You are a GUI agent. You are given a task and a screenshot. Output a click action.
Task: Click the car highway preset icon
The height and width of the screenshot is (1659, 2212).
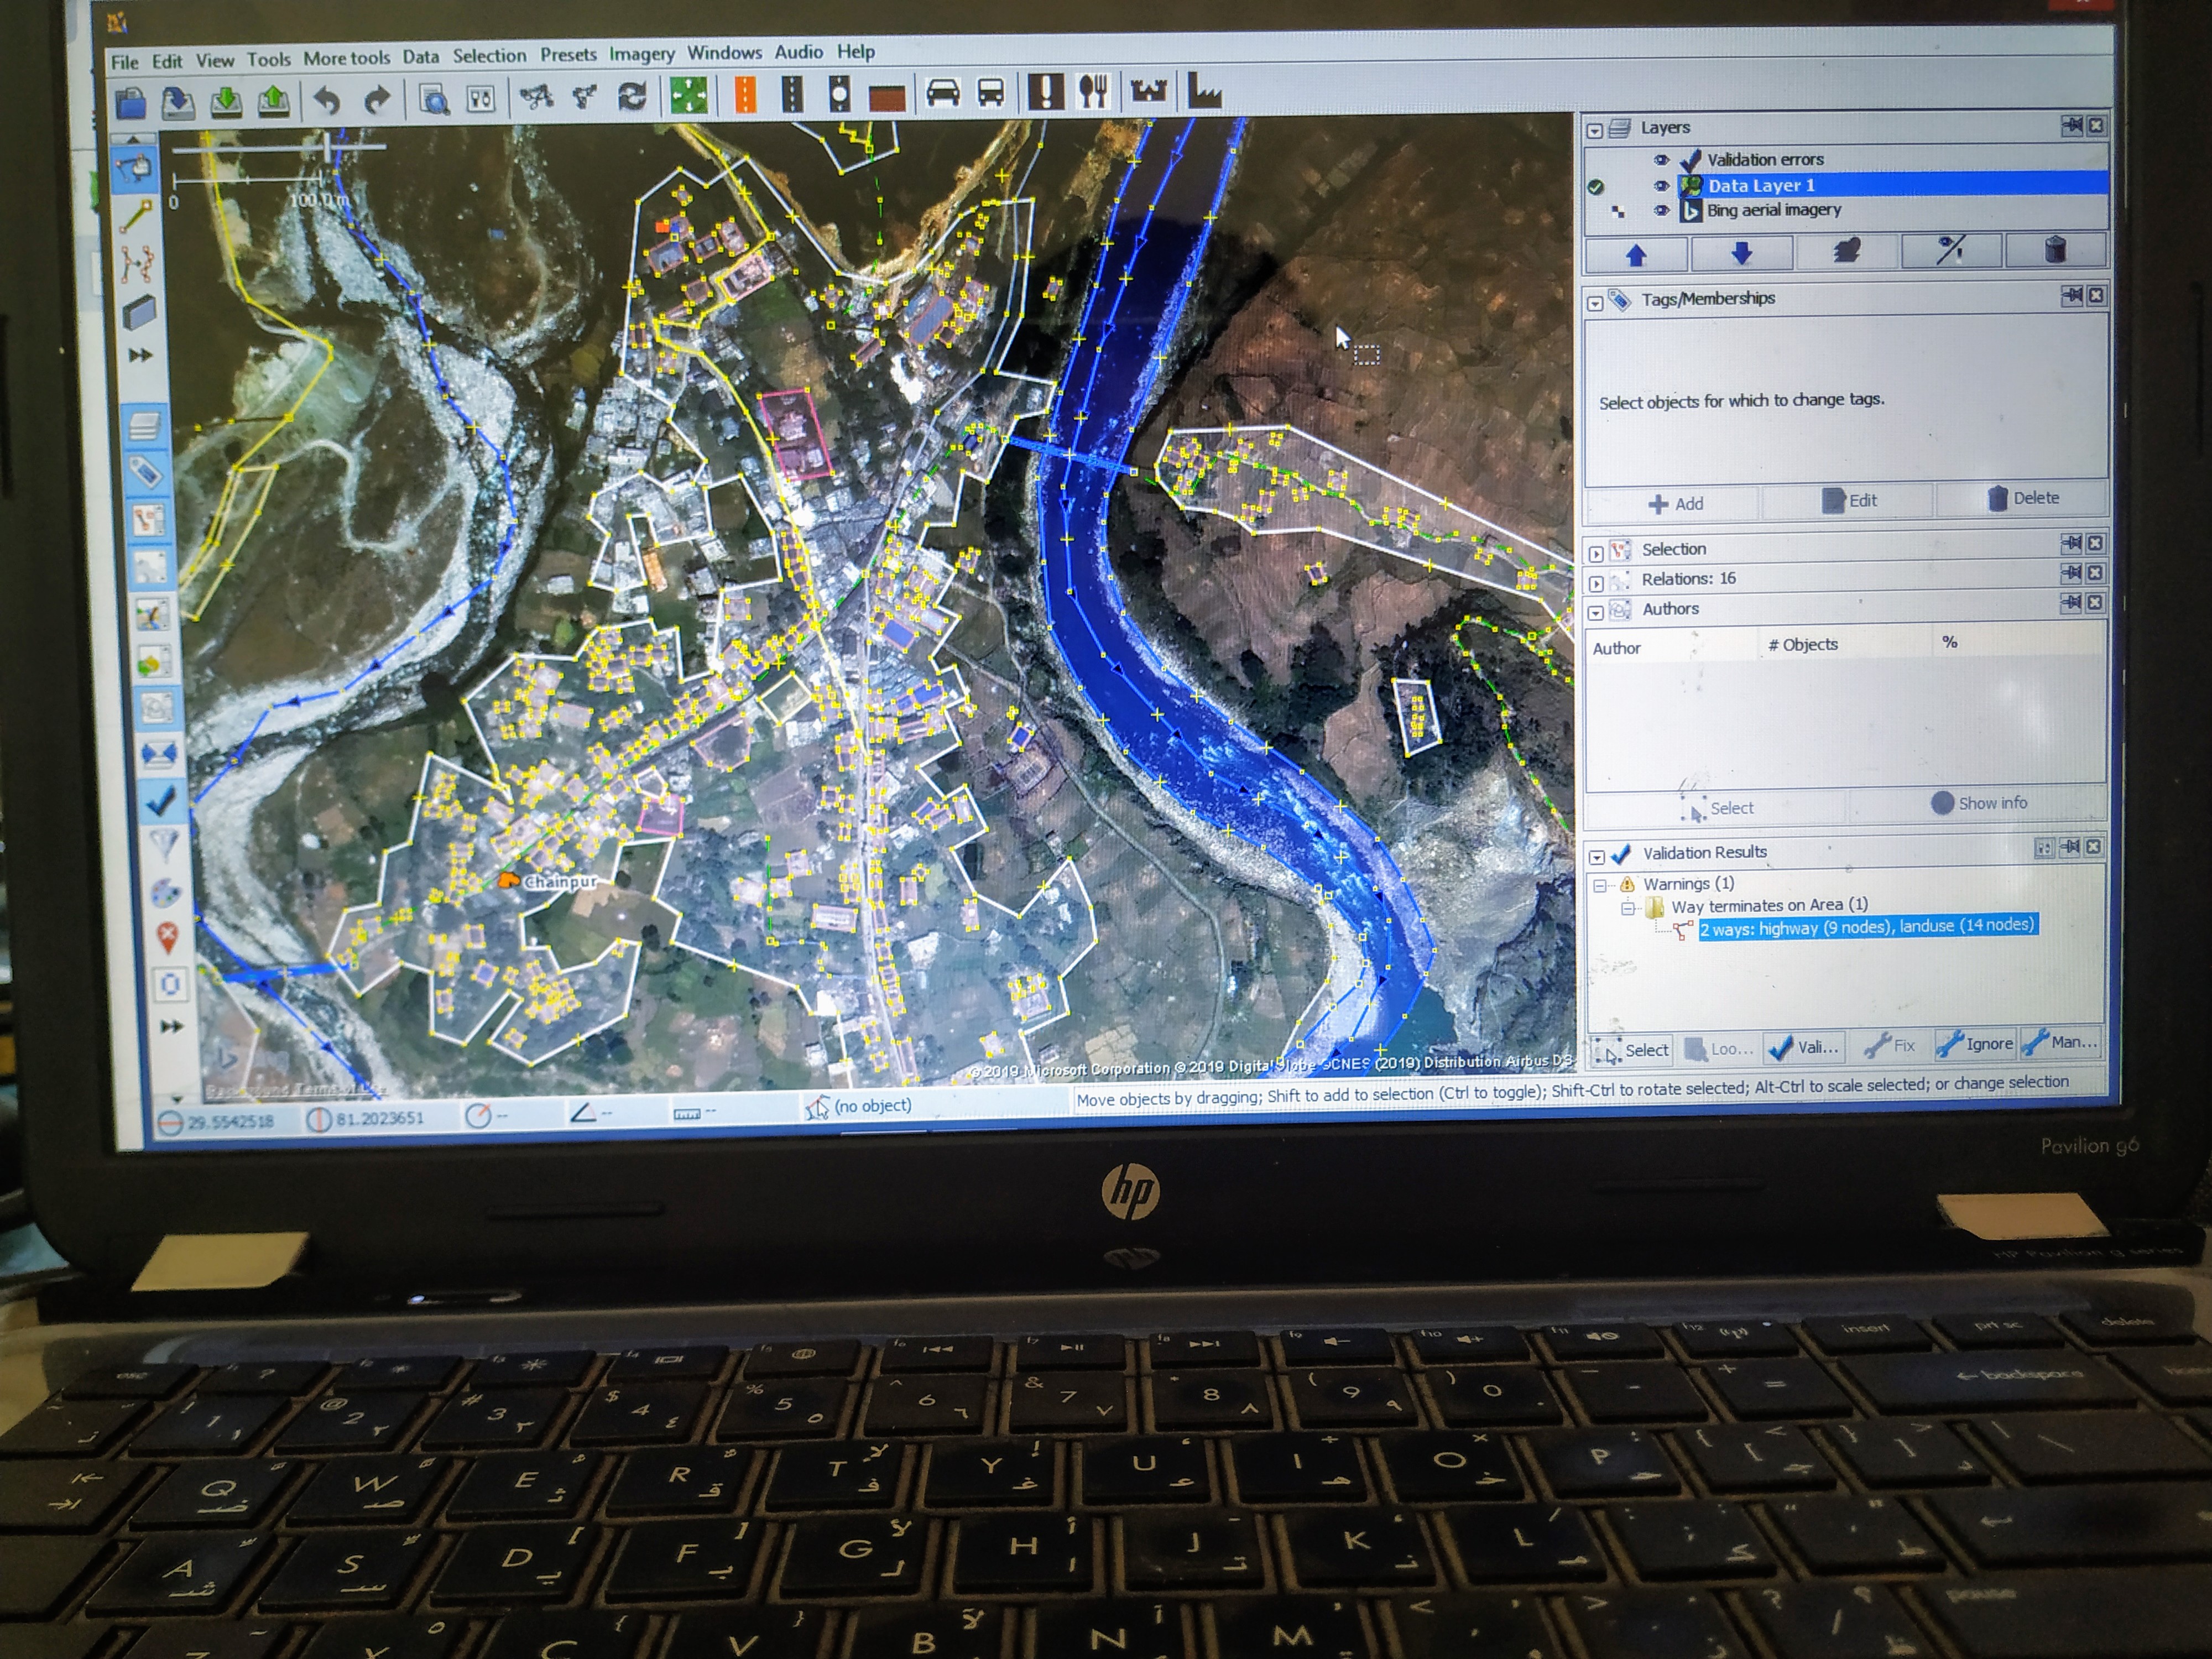point(942,94)
